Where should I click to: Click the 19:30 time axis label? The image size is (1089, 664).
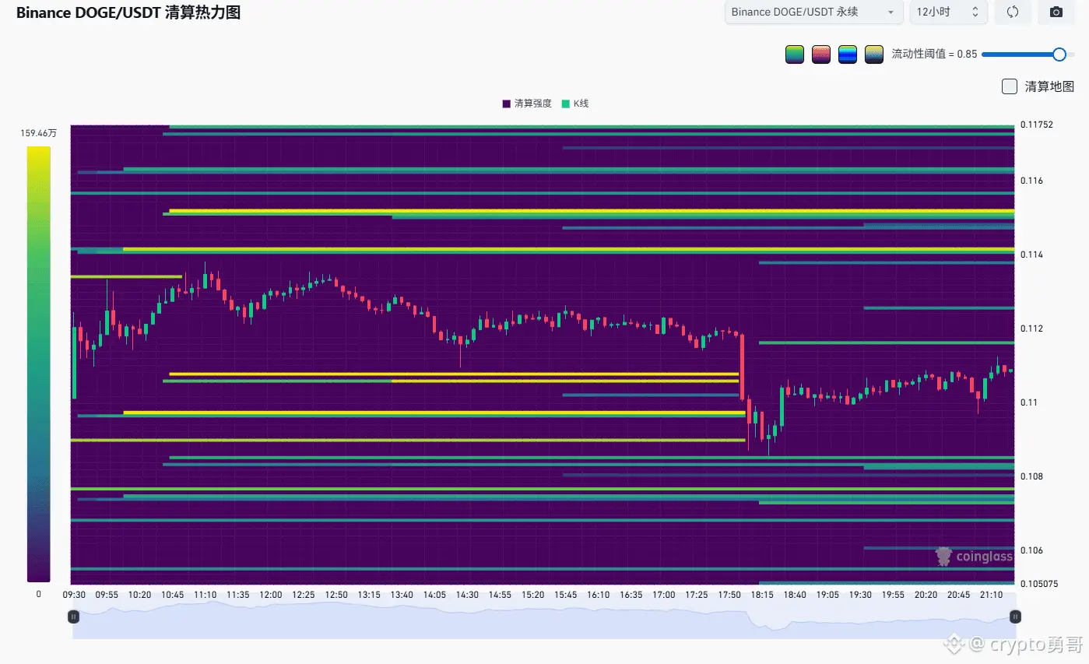860,595
